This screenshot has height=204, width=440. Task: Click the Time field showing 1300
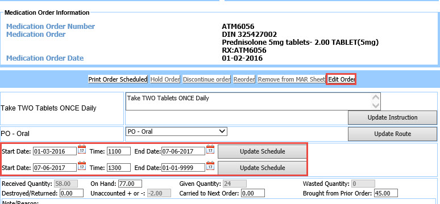coord(119,168)
